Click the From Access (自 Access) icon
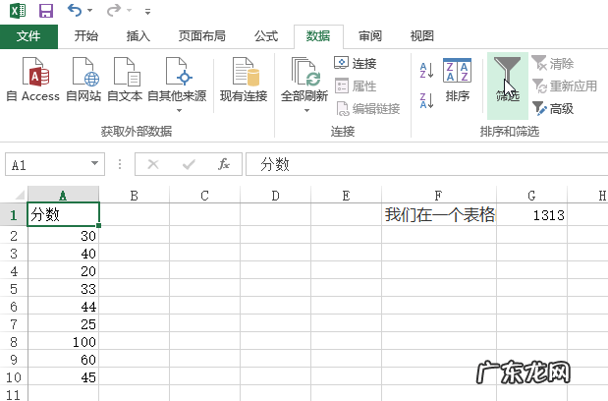608x401 pixels. (x=32, y=79)
